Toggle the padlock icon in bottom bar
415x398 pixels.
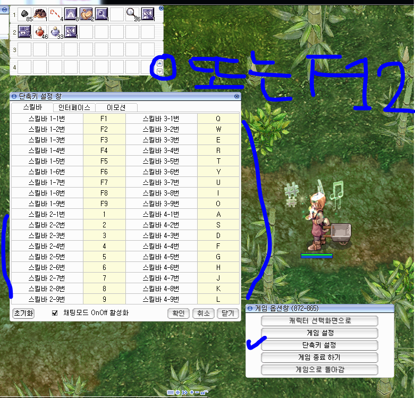tap(205, 392)
